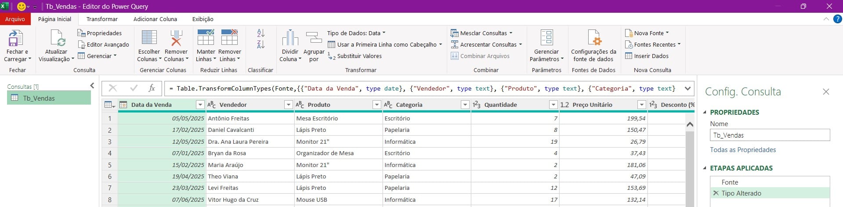Click the Dividir Coluna icon
Screen dimensions: 843x207
click(x=290, y=38)
